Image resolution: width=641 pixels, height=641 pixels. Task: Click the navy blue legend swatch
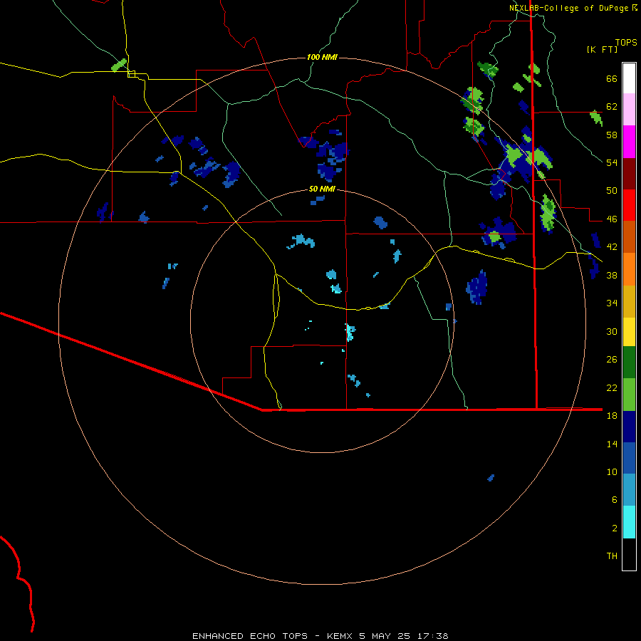coord(629,427)
